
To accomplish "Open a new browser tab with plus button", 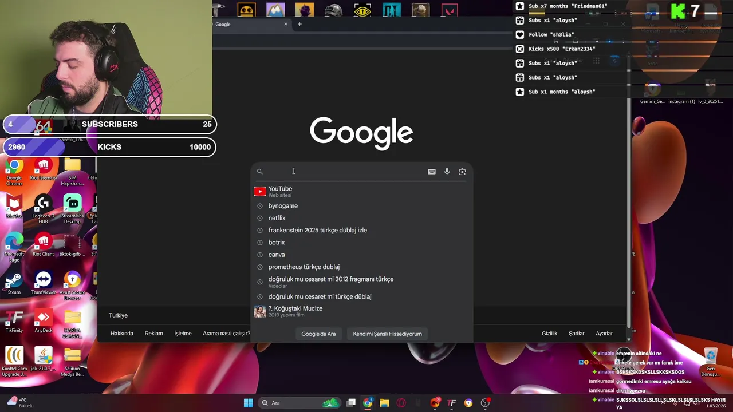I will coord(299,24).
